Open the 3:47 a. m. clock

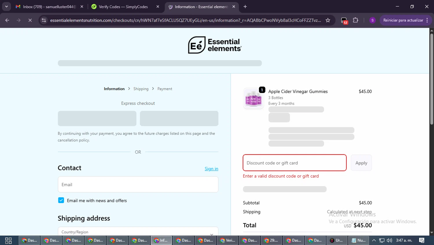point(404,240)
